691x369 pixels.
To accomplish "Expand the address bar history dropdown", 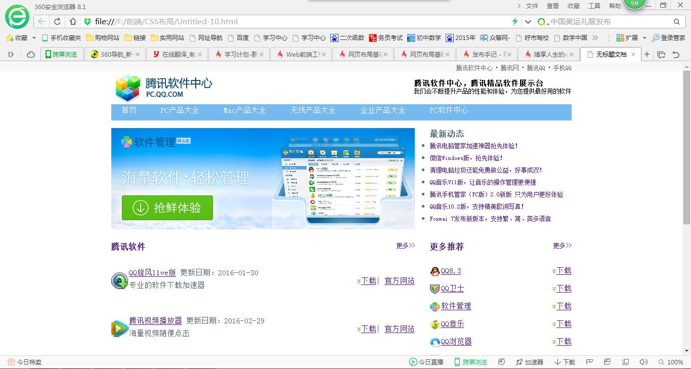I will 528,22.
